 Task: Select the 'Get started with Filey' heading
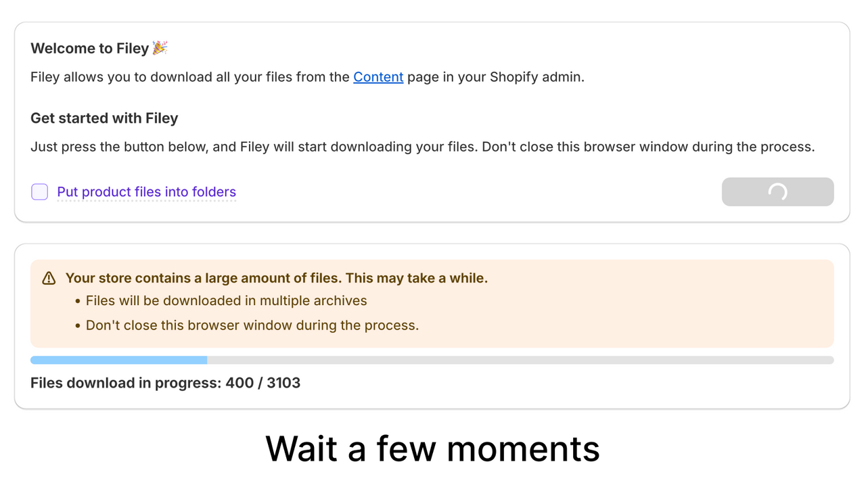click(104, 118)
